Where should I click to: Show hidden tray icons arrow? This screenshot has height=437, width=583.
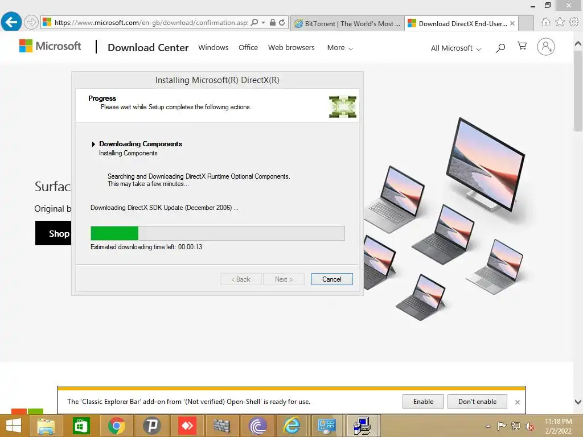[488, 426]
